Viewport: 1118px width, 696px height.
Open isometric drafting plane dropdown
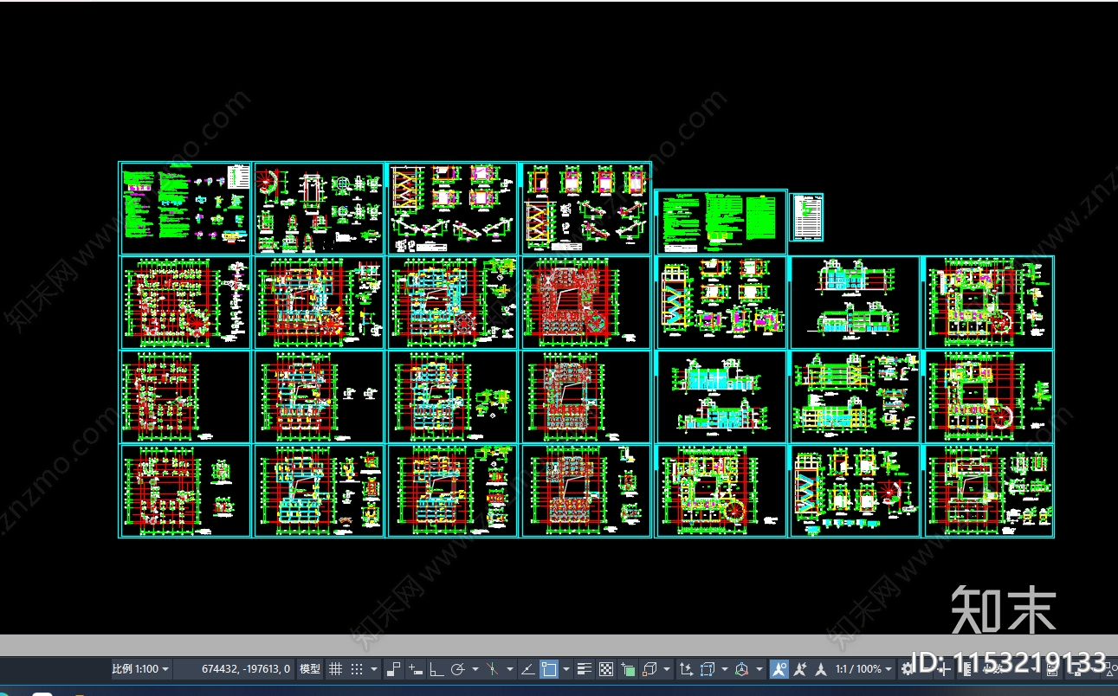510,668
